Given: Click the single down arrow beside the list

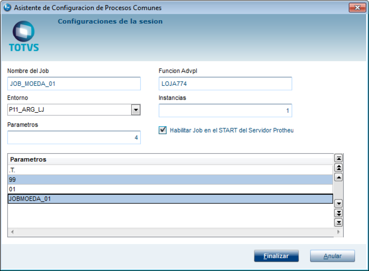Looking at the screenshot, I should (x=338, y=203).
